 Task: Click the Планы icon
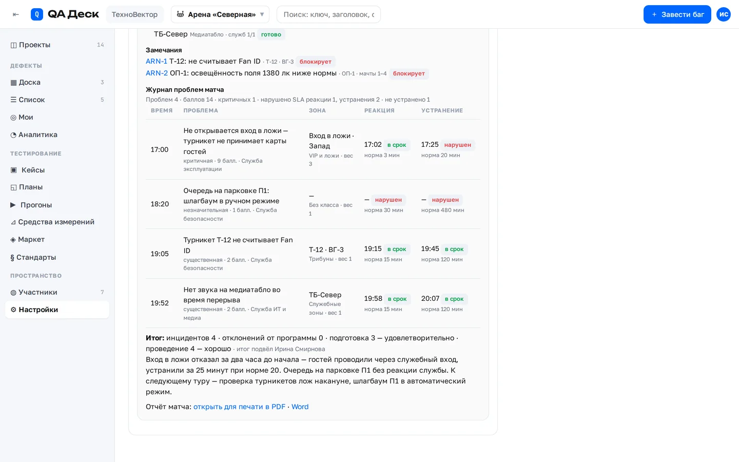13,187
